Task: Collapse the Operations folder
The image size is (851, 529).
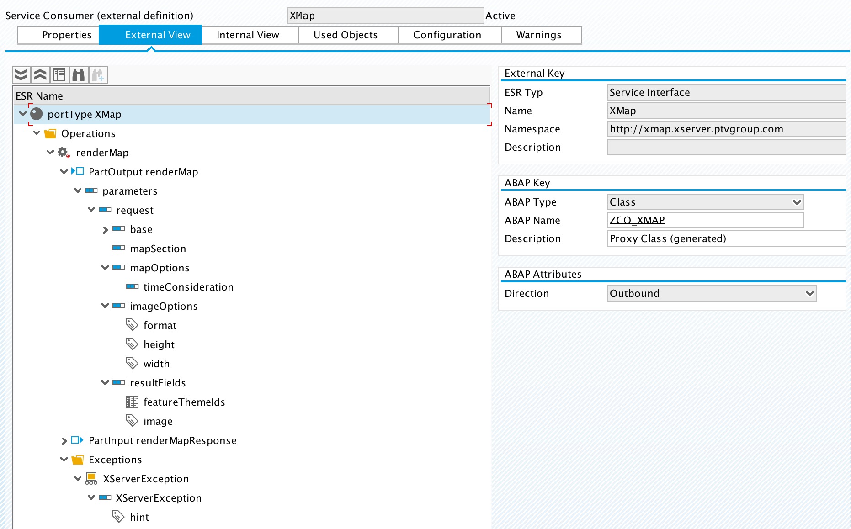Action: 37,133
